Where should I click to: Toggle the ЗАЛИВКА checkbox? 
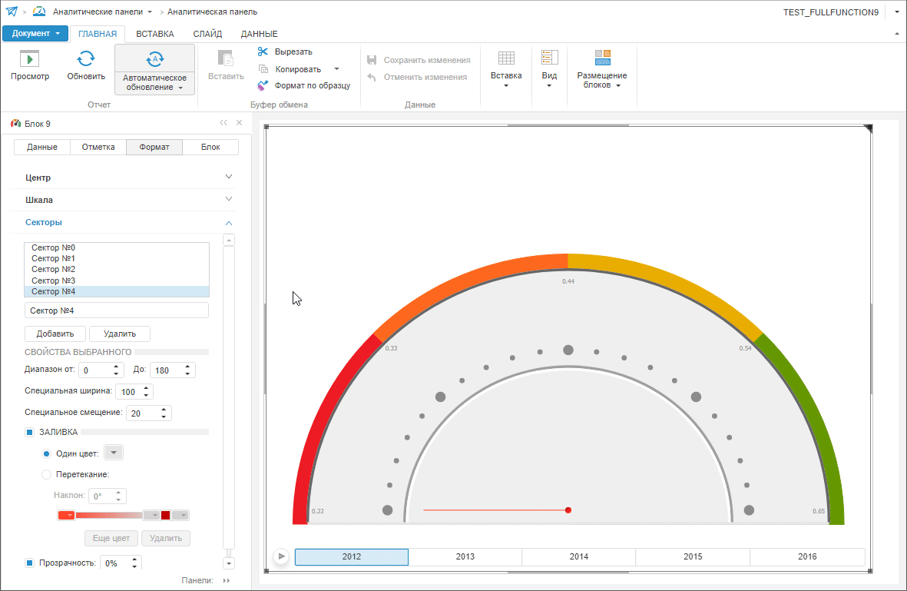(x=30, y=432)
